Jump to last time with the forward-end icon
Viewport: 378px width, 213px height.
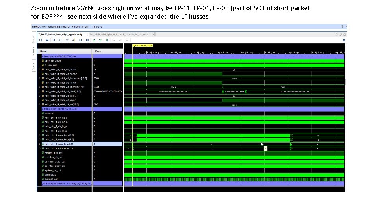pyautogui.click(x=87, y=40)
